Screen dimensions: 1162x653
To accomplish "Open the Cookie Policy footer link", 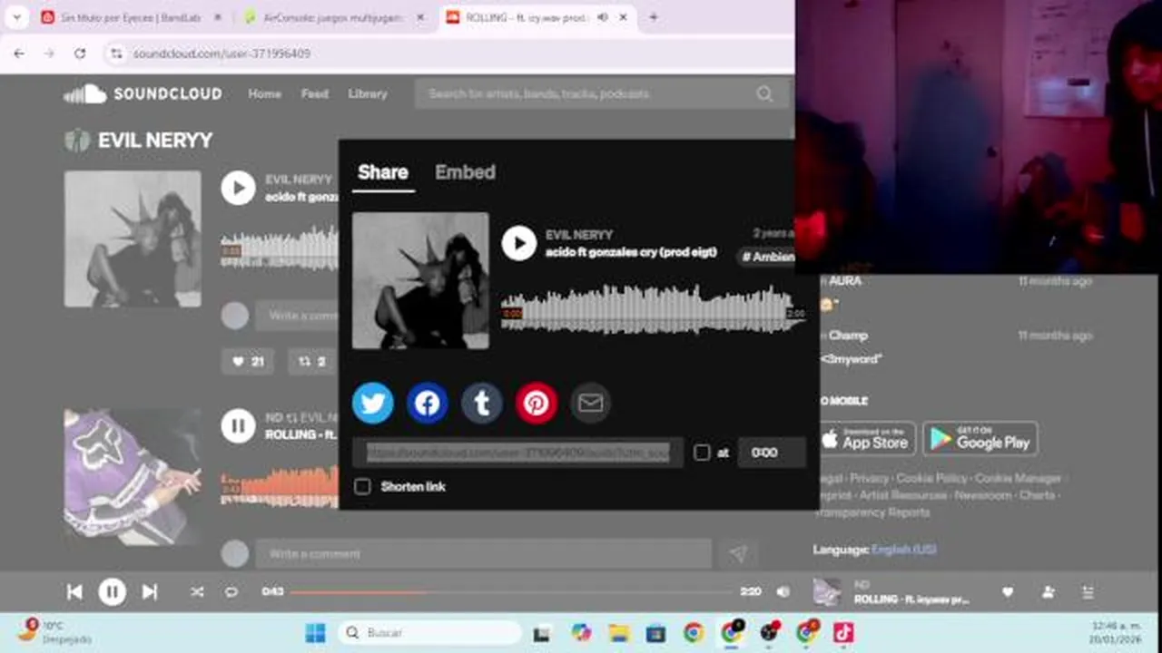I will pos(931,478).
